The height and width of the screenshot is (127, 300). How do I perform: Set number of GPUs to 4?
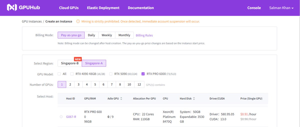coord(87,84)
